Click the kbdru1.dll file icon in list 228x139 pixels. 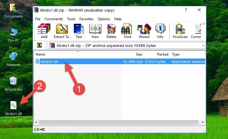coord(37,61)
